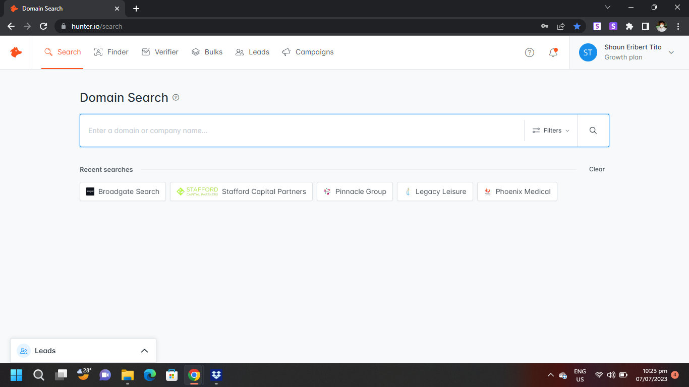Open Microsoft Store from taskbar
The width and height of the screenshot is (689, 387).
click(x=172, y=375)
